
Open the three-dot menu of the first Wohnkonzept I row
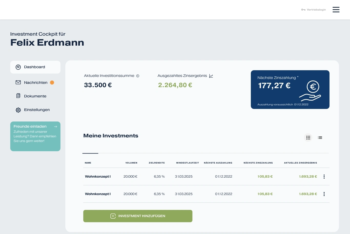tap(324, 177)
